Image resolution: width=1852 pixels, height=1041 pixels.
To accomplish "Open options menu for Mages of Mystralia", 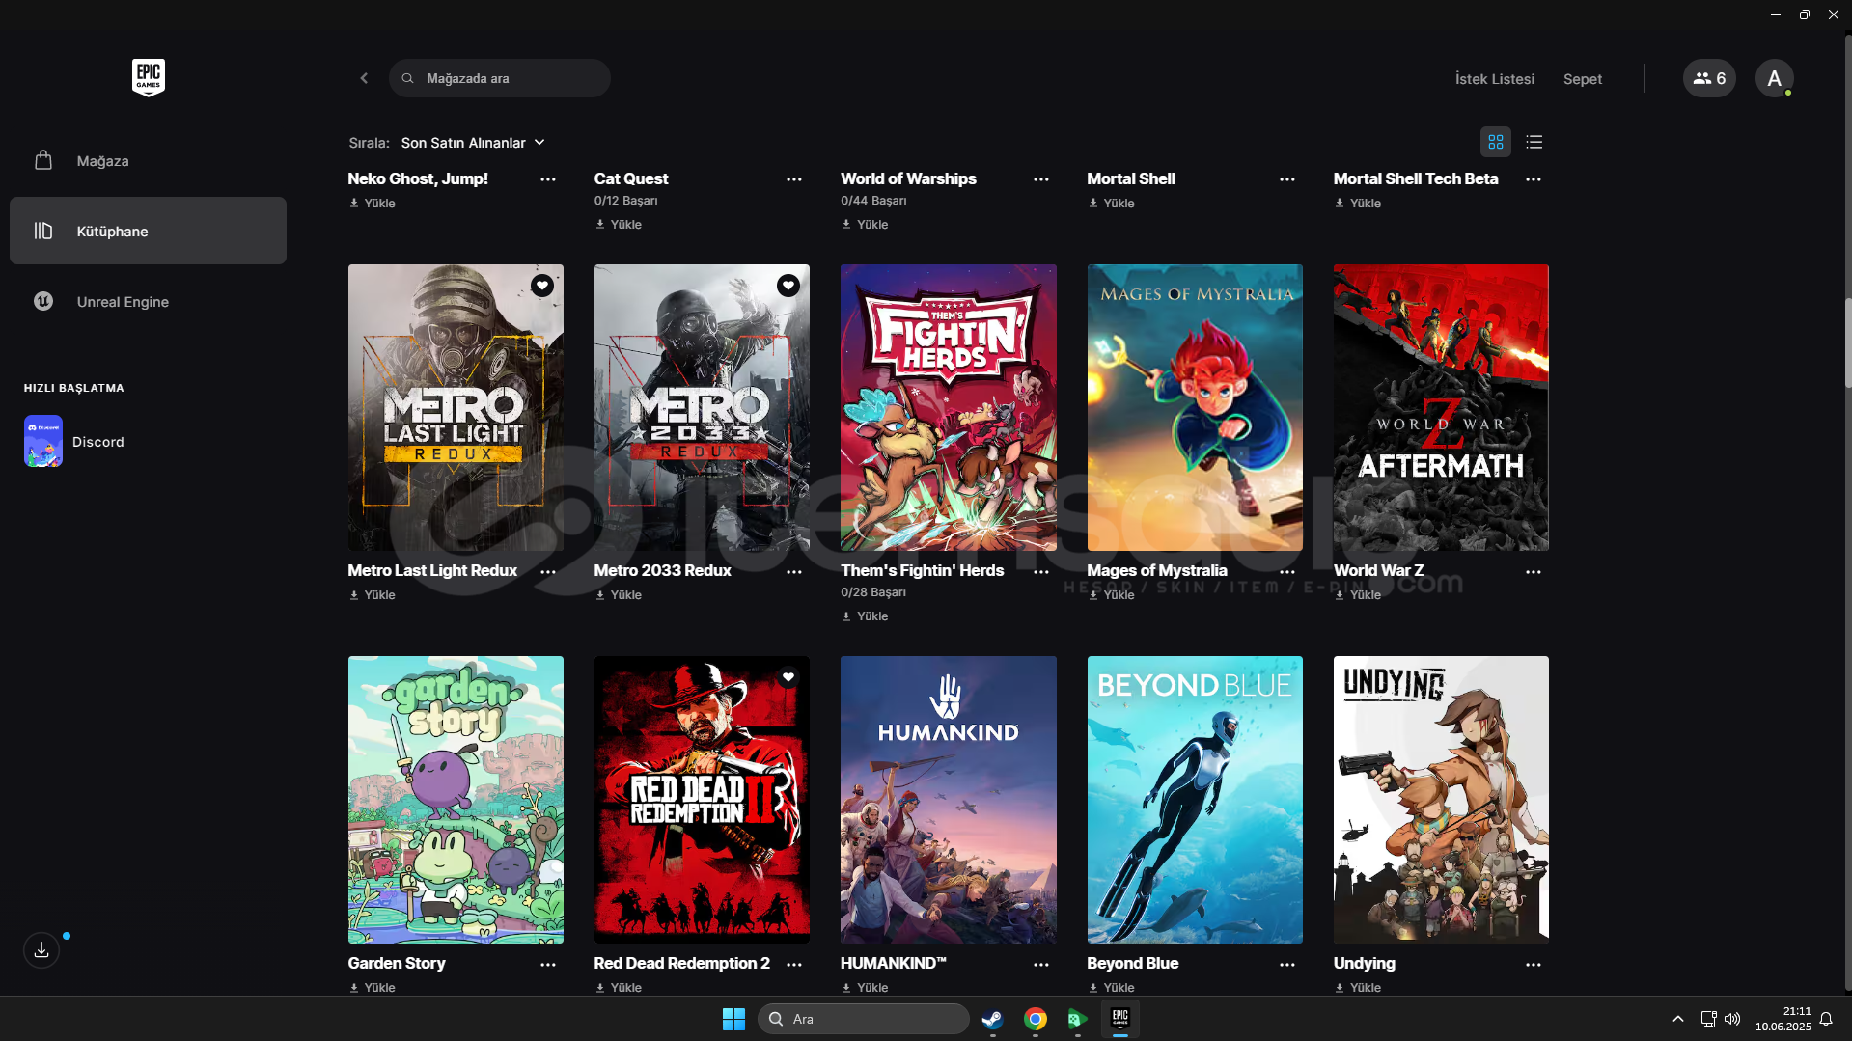I will 1287,572.
